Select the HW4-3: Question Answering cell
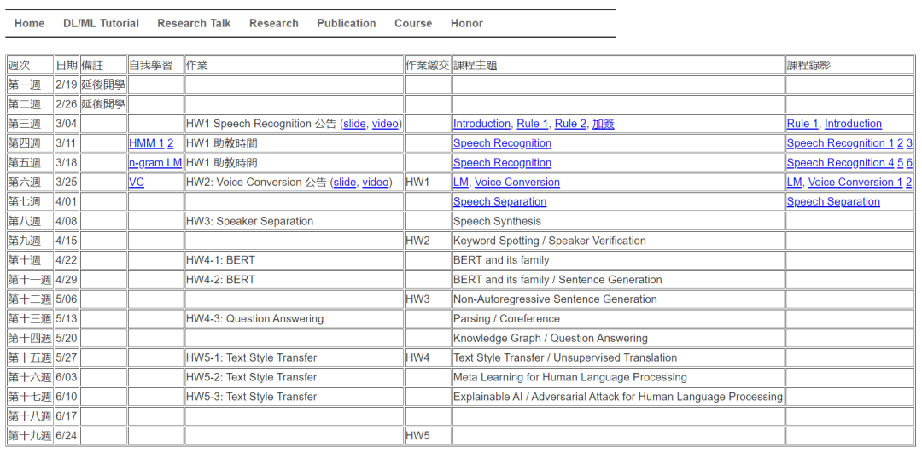 [294, 318]
